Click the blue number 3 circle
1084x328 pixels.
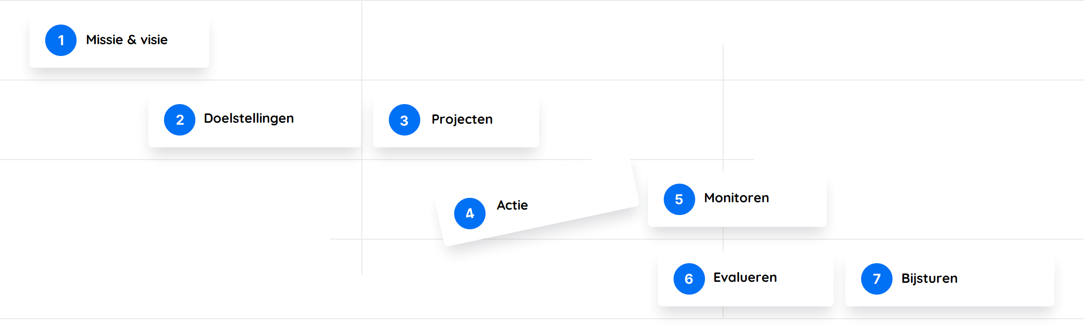[x=405, y=120]
